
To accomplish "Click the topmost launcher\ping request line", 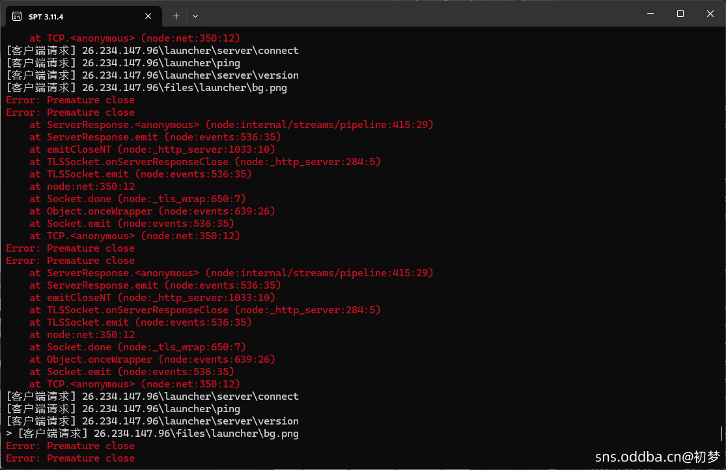I will (123, 63).
